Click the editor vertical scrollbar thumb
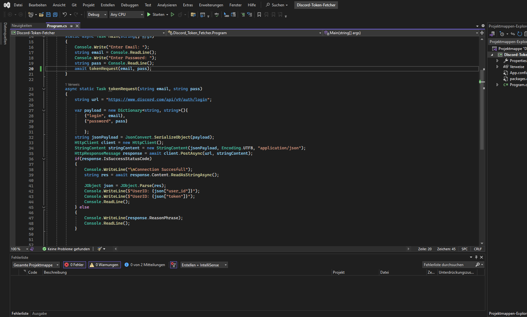The width and height of the screenshot is (527, 317). [x=482, y=109]
